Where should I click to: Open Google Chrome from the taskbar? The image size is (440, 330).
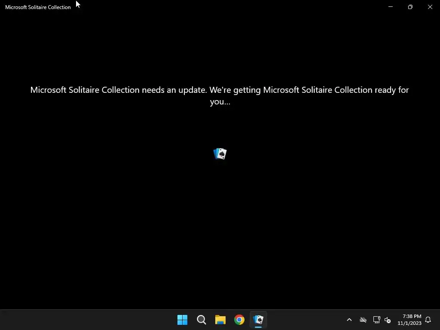239,320
